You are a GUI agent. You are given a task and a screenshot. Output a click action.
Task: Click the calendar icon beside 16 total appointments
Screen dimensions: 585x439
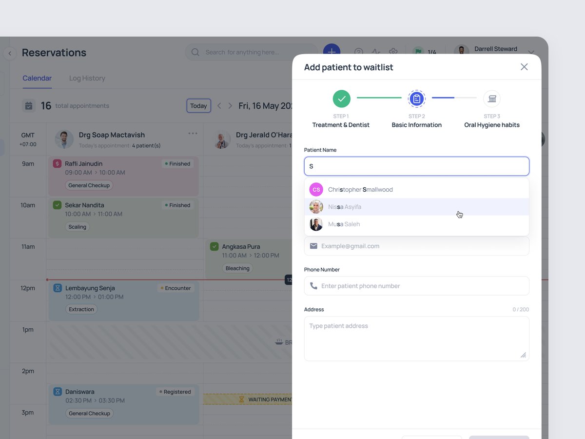29,105
